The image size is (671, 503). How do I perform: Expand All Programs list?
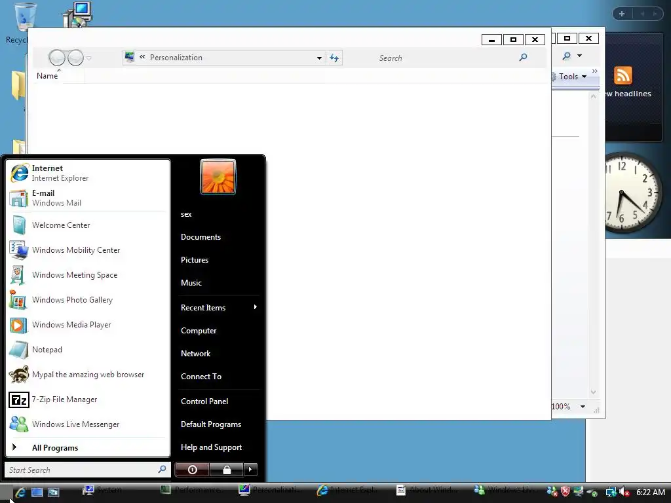[88, 447]
